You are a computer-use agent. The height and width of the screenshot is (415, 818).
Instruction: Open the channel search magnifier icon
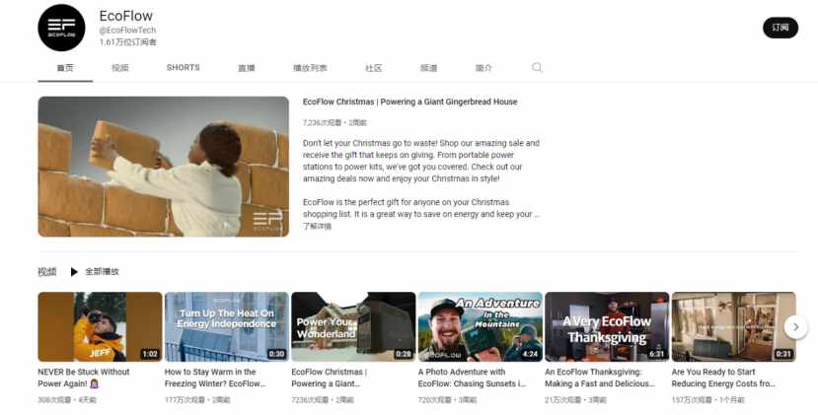537,67
